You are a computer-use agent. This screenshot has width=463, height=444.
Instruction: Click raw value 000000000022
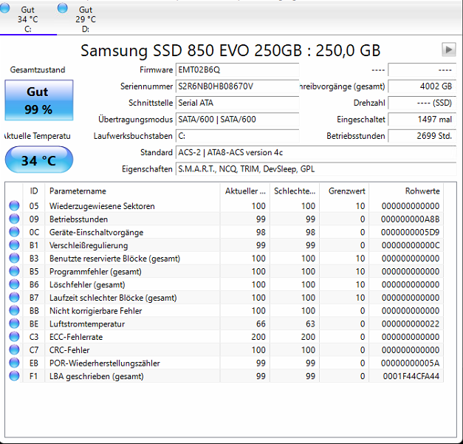click(411, 324)
